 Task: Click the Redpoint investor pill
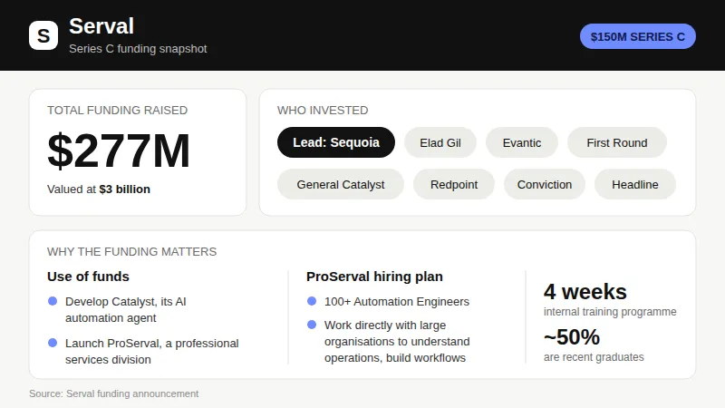click(454, 184)
